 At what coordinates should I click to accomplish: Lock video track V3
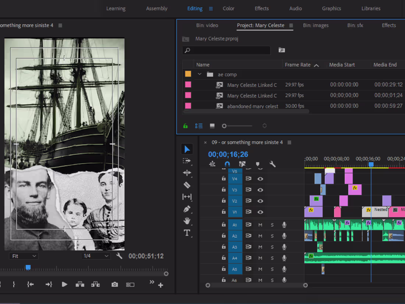[x=223, y=190]
